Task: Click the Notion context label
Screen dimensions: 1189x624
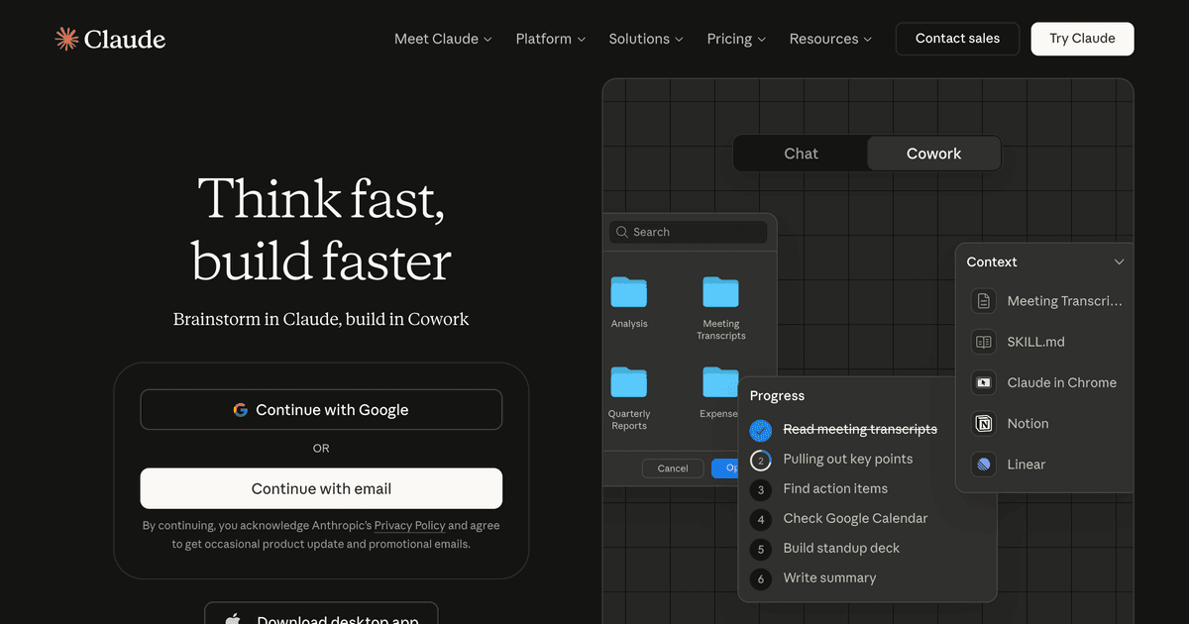Action: coord(1027,423)
